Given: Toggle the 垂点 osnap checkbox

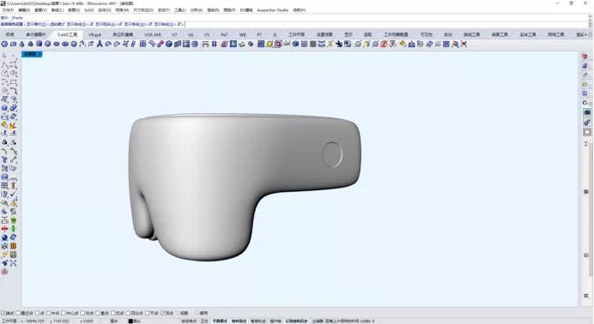Looking at the screenshot, I should tap(97, 313).
